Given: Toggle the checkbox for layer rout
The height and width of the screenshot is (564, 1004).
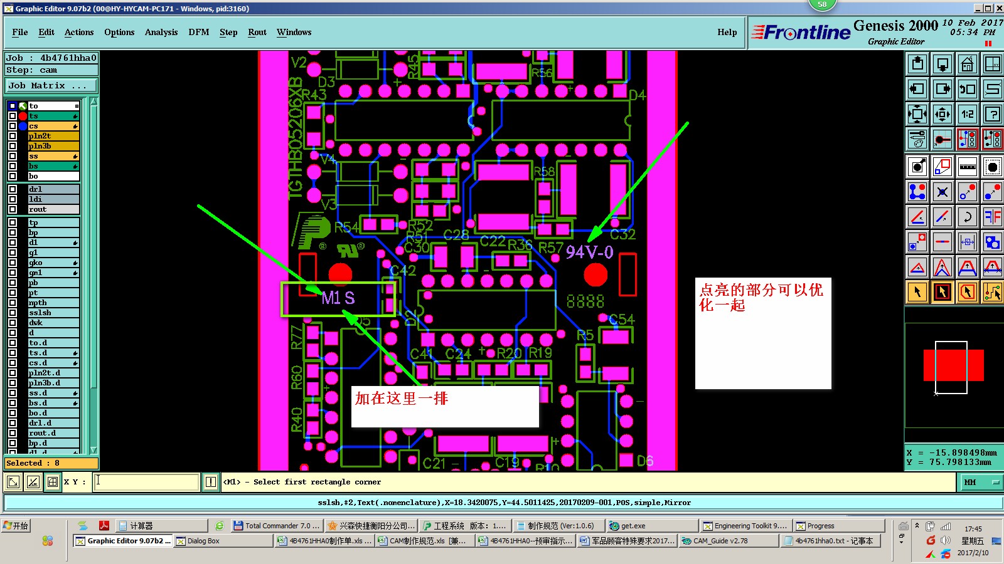Looking at the screenshot, I should point(13,209).
